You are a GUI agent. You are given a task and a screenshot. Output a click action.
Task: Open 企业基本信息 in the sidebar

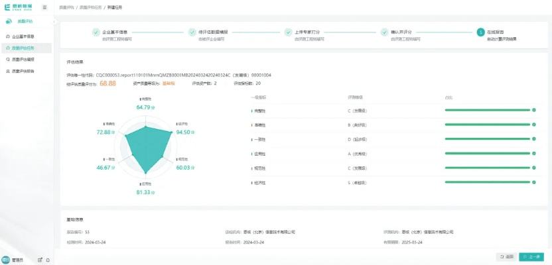pos(23,36)
